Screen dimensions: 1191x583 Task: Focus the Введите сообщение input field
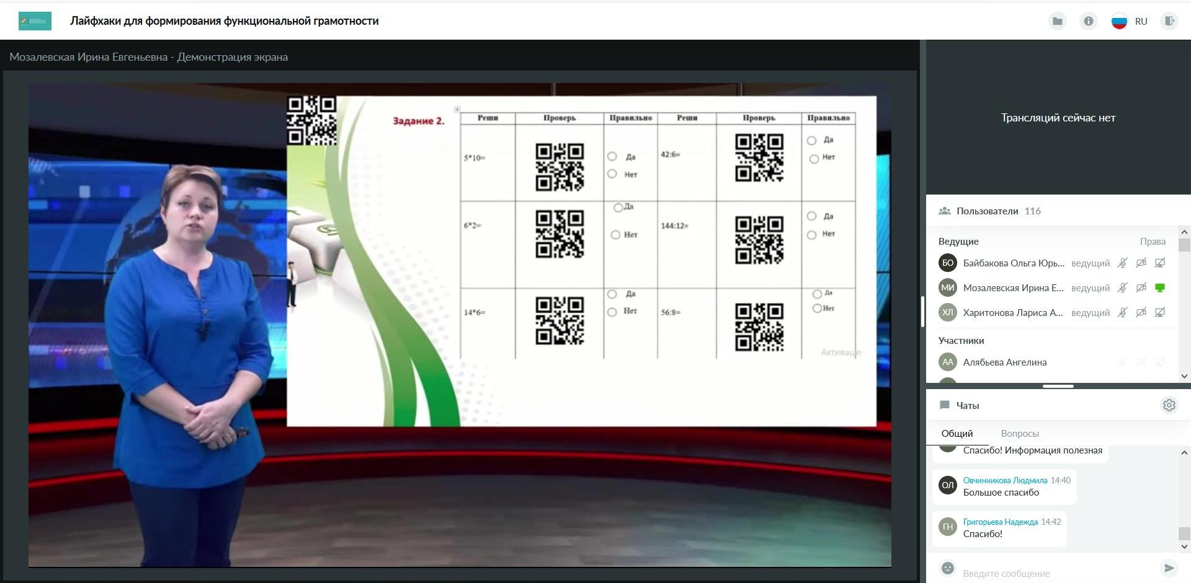1058,573
